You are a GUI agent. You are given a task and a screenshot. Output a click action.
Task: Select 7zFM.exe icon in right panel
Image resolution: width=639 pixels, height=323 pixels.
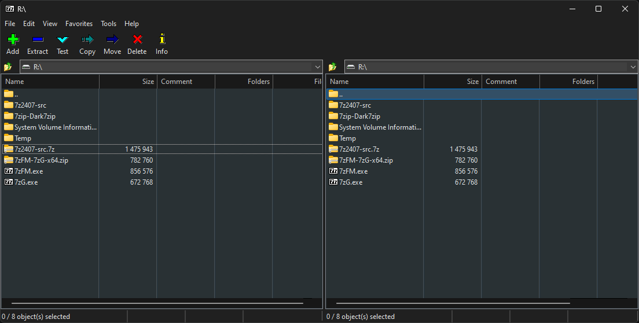(333, 171)
